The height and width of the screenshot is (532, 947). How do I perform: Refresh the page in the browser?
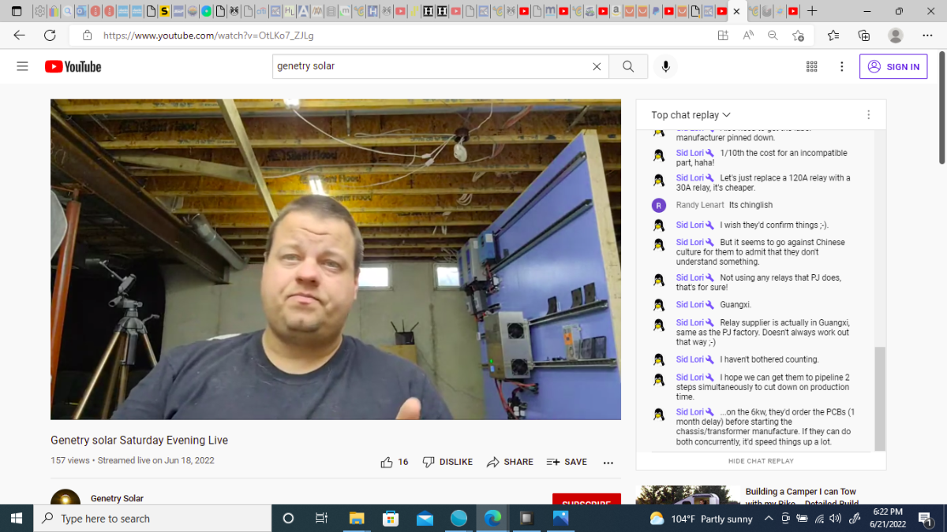coord(50,35)
